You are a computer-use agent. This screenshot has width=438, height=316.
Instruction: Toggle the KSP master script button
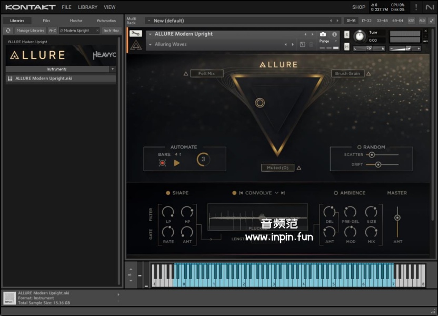click(x=411, y=21)
